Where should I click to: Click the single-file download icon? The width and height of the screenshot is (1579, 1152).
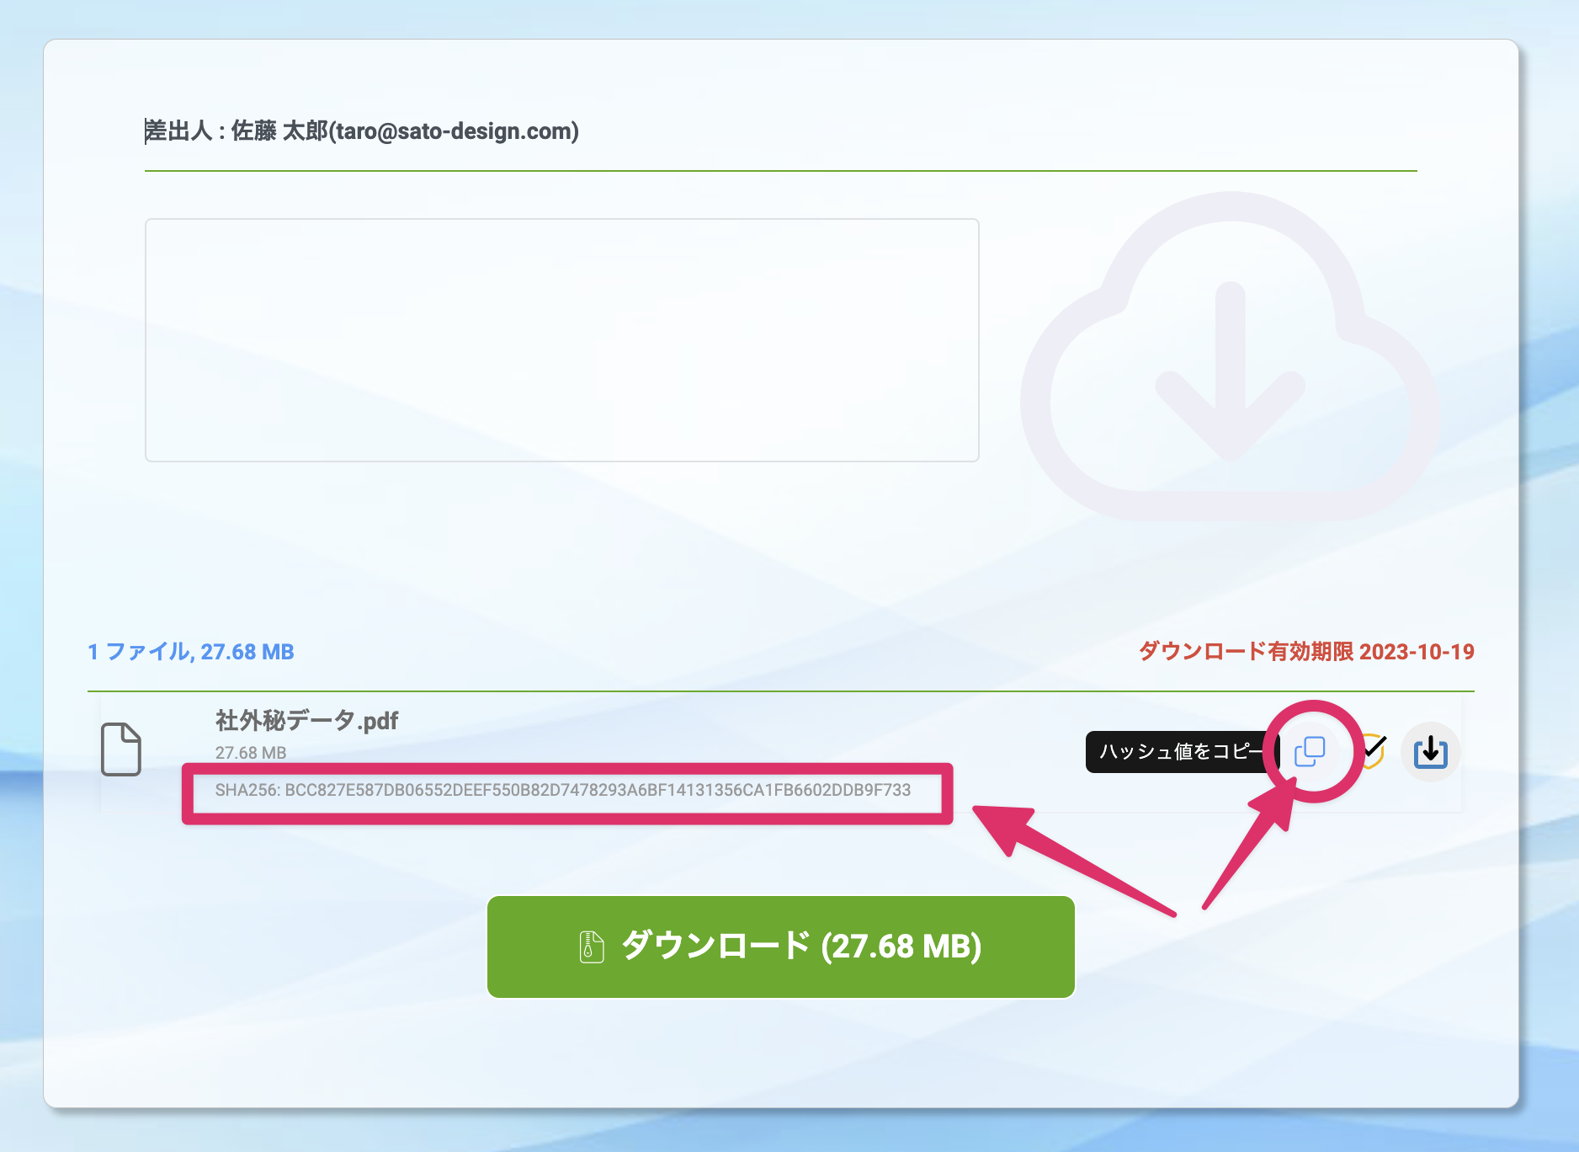pos(1430,752)
